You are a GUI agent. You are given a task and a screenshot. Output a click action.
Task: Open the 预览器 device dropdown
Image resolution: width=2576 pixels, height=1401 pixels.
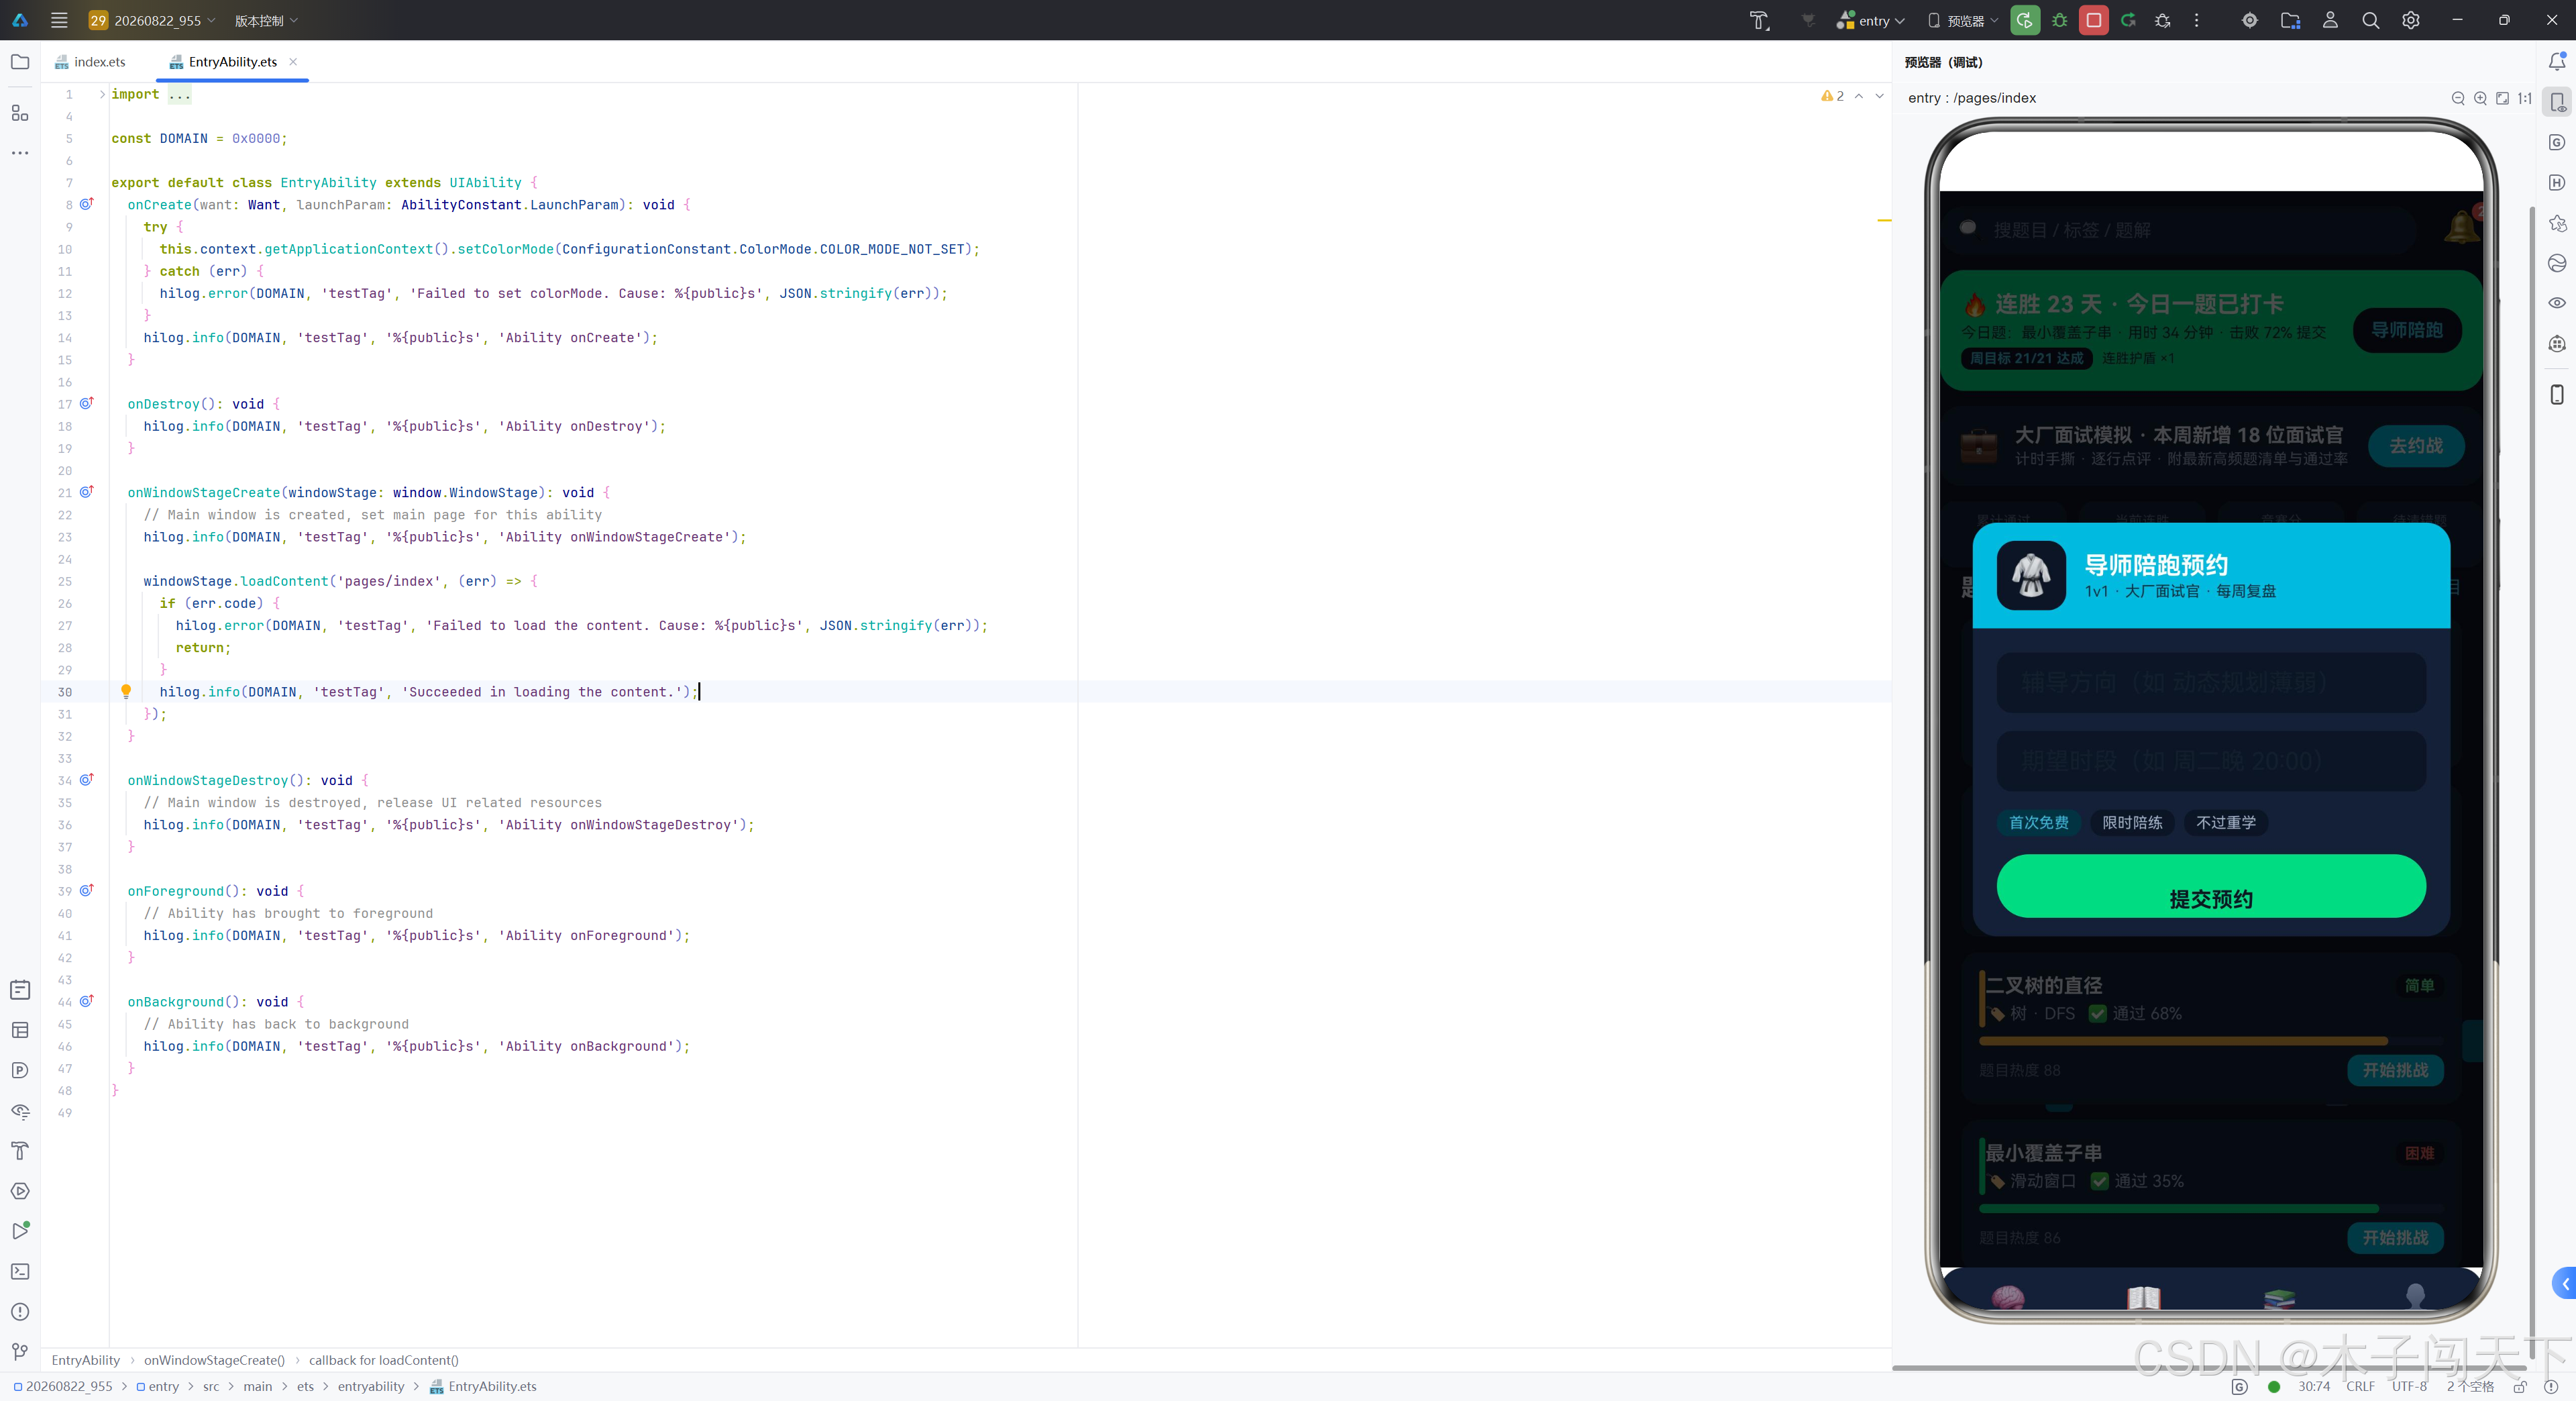pos(1963,20)
